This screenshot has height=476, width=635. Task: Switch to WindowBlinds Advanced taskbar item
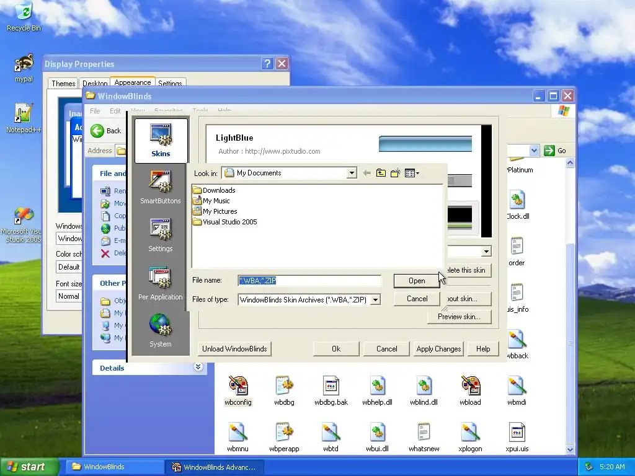coord(215,467)
